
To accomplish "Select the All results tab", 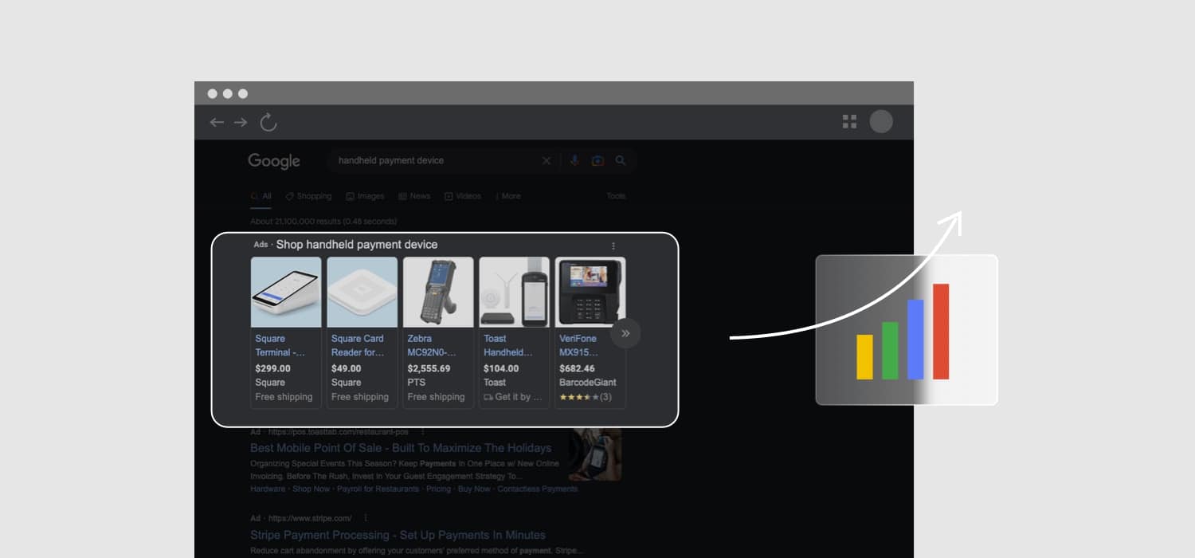I will click(261, 196).
